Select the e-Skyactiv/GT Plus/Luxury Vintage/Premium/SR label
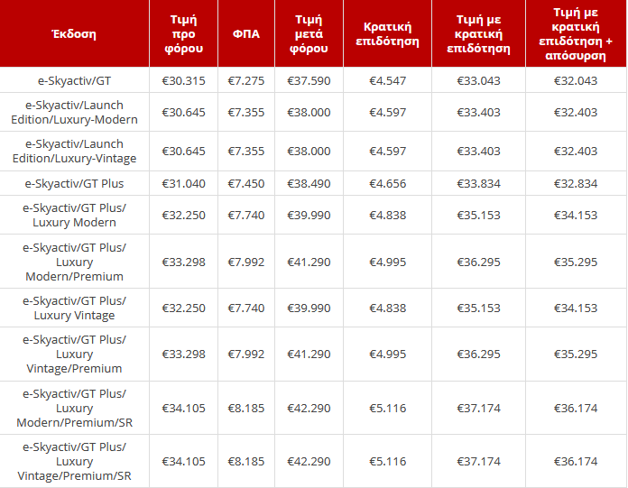 click(x=74, y=461)
